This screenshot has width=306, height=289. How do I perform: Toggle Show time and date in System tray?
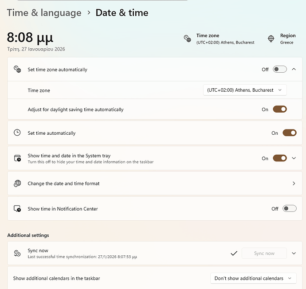pos(280,158)
